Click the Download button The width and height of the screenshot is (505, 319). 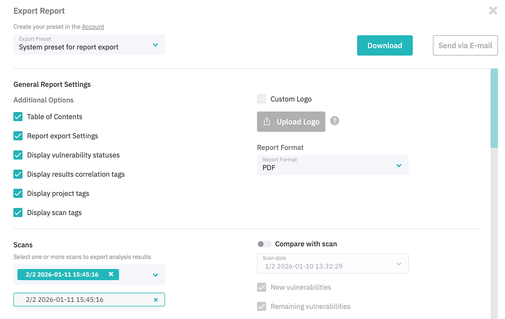coord(385,45)
